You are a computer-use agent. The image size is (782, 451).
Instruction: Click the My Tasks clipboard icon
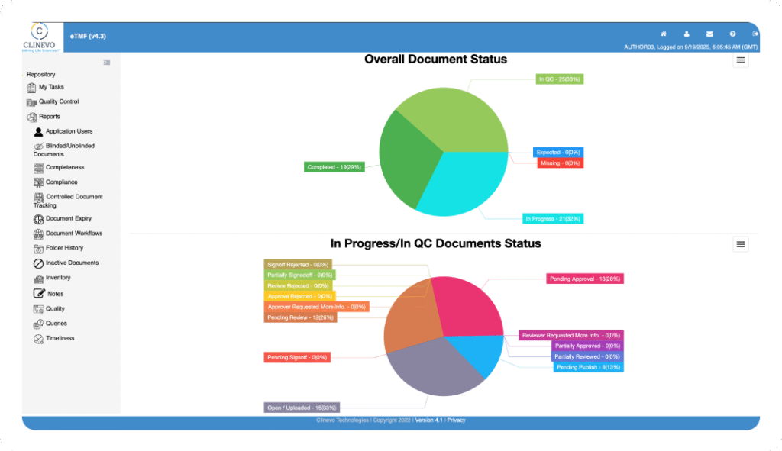[x=31, y=88]
